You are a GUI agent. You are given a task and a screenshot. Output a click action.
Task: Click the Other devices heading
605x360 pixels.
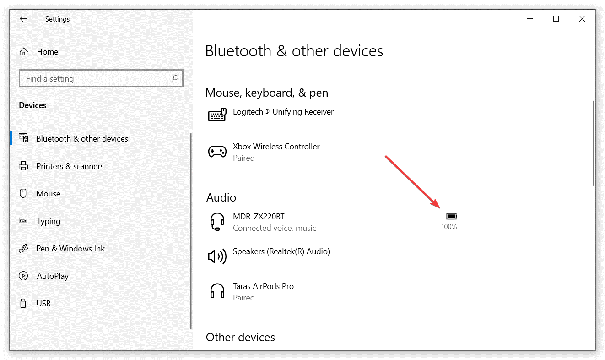click(240, 338)
